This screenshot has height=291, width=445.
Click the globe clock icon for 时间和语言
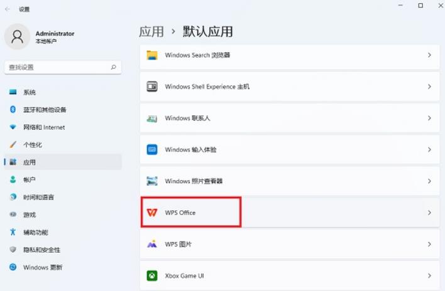point(13,197)
